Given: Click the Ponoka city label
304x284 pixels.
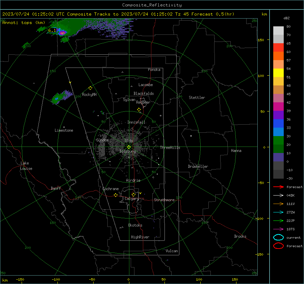Looking at the screenshot, I should click(154, 70).
